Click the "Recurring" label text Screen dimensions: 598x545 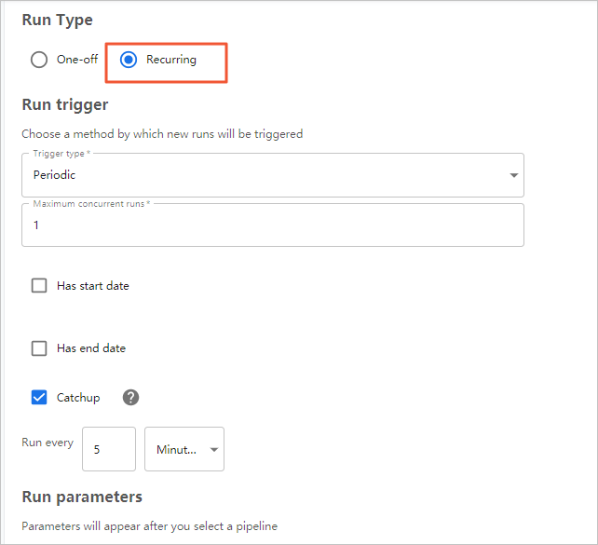pos(171,60)
